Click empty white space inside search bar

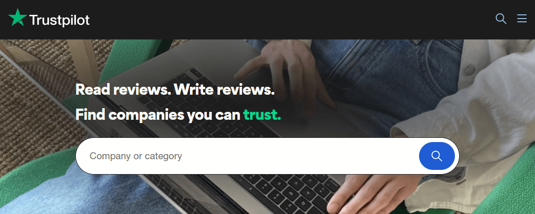point(300,156)
